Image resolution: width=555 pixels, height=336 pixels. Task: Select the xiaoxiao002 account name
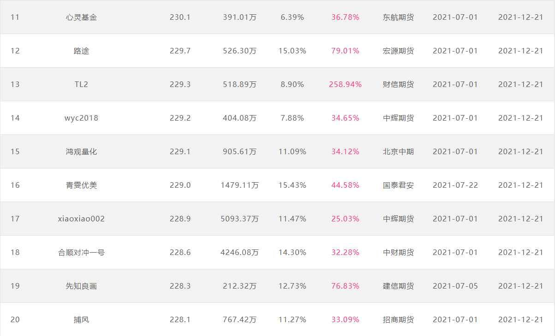point(81,219)
